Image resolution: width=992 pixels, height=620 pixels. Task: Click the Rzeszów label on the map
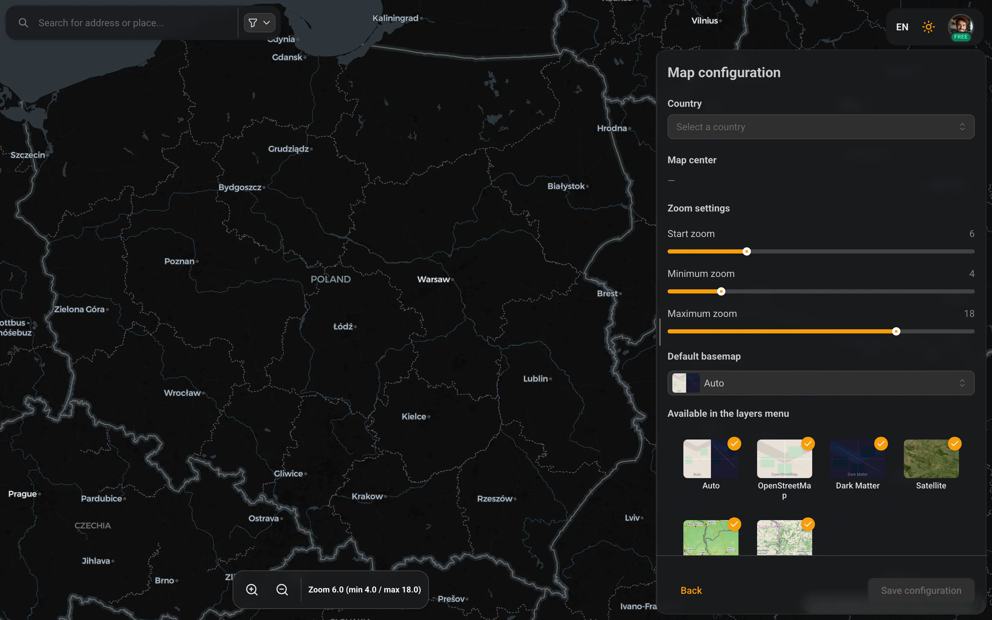pyautogui.click(x=494, y=499)
